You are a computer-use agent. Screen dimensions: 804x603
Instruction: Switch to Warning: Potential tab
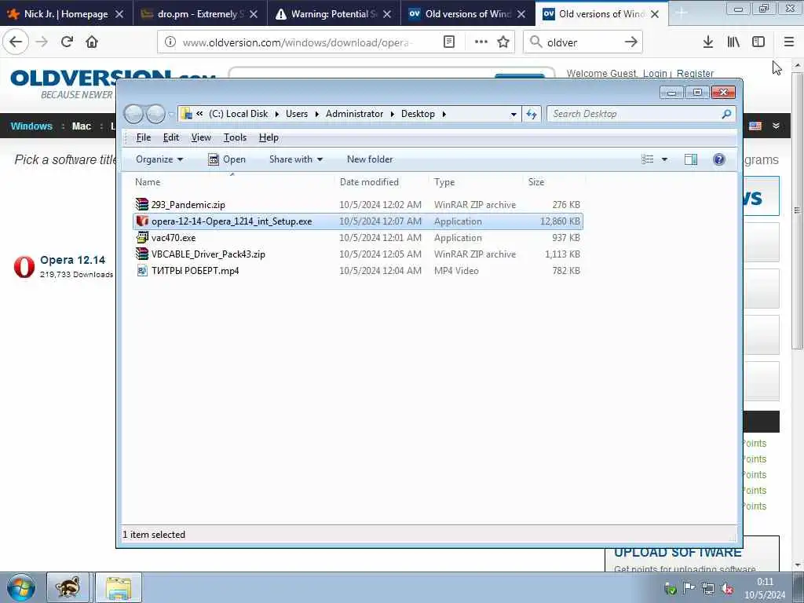pyautogui.click(x=334, y=14)
